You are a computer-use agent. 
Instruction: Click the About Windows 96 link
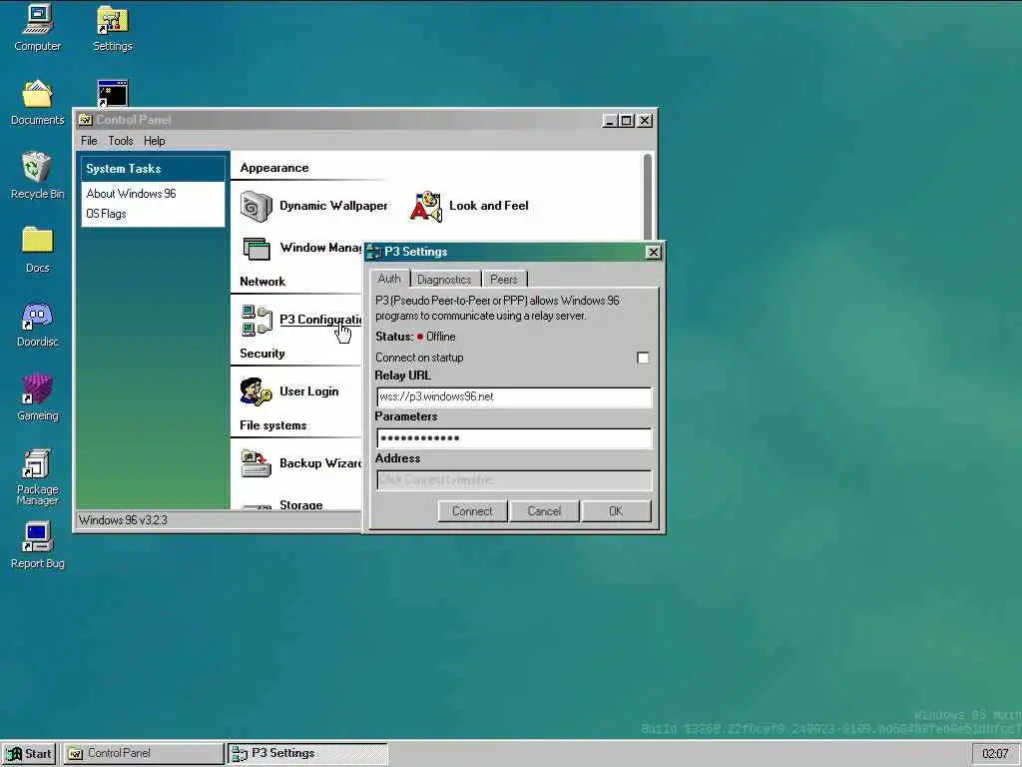(131, 194)
